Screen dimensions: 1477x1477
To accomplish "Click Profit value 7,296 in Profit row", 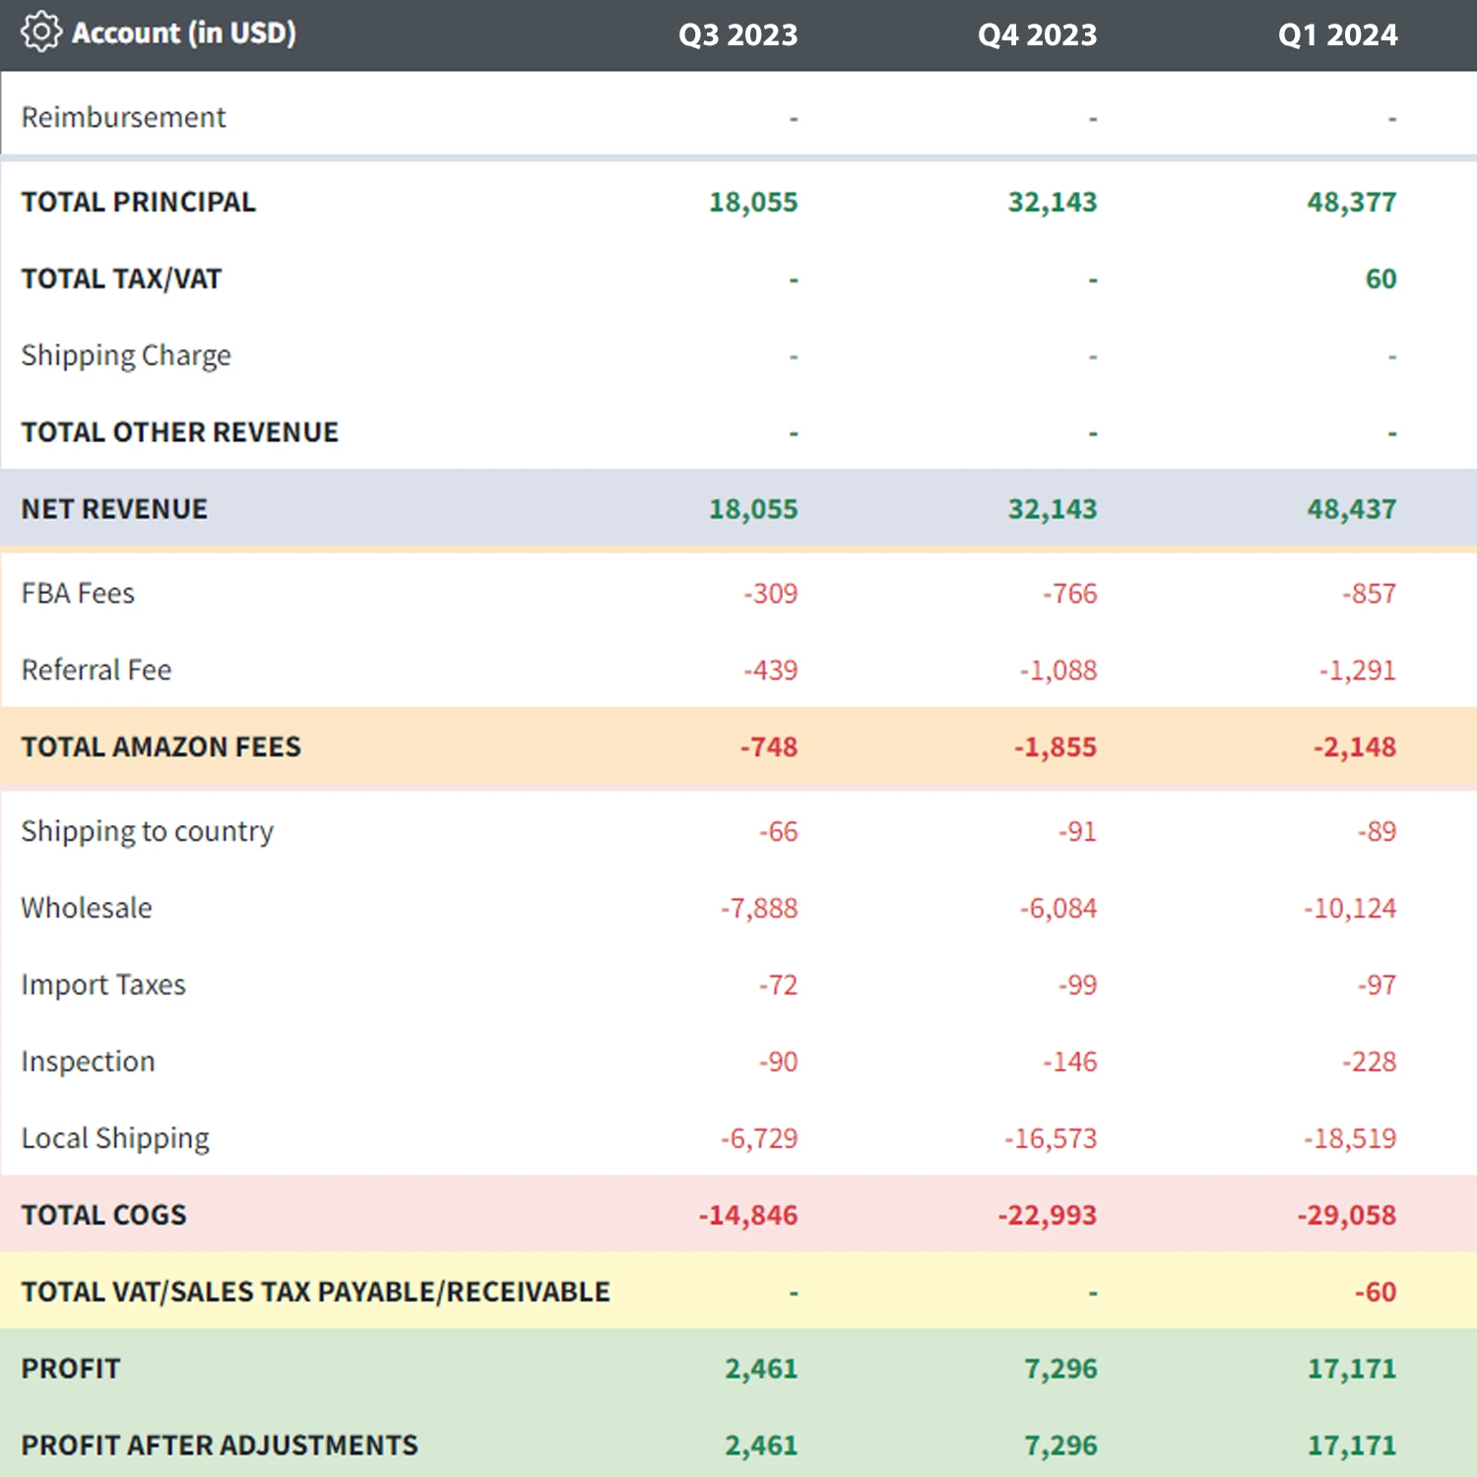I will point(1060,1369).
